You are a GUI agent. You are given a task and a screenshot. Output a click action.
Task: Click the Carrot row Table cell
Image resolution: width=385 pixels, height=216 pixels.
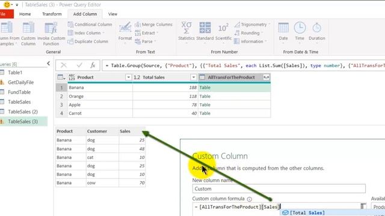pos(234,113)
